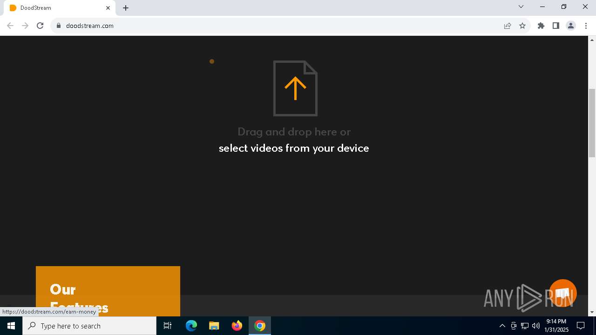Open File Explorer from taskbar
The height and width of the screenshot is (335, 596).
click(x=214, y=326)
